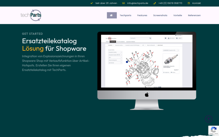Open the Techparts menu item
This screenshot has height=137, width=219.
126,15
